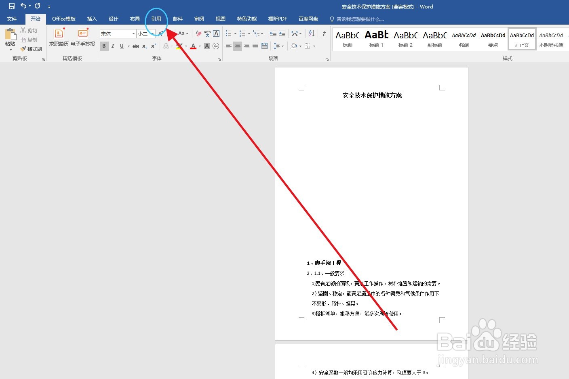569x379 pixels.
Task: Open the line spacing dropdown
Action: click(278, 46)
